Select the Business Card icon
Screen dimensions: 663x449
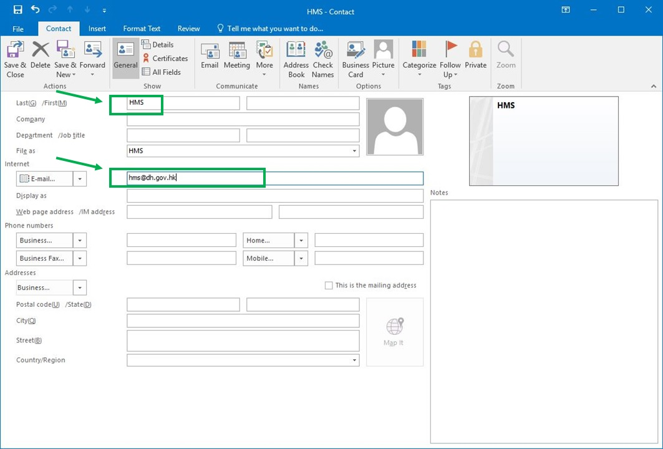(x=355, y=56)
